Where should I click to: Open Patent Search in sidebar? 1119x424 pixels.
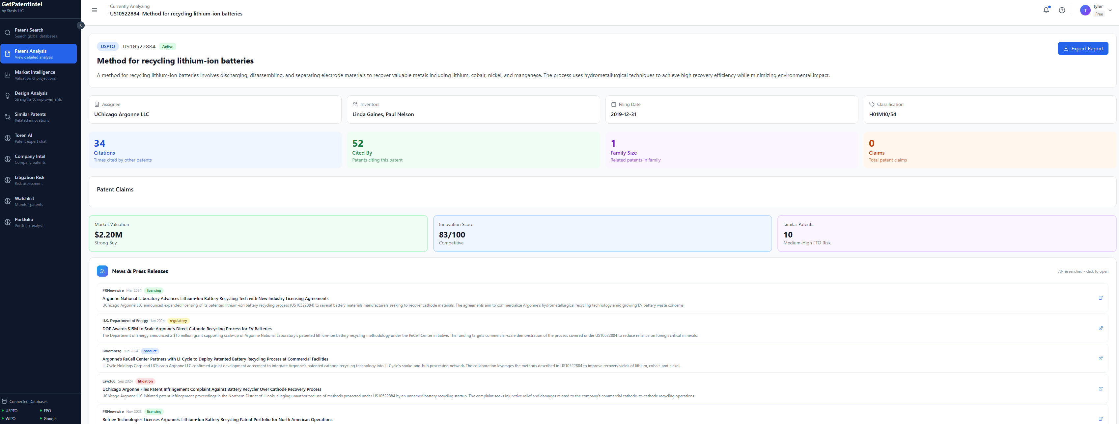coord(39,33)
